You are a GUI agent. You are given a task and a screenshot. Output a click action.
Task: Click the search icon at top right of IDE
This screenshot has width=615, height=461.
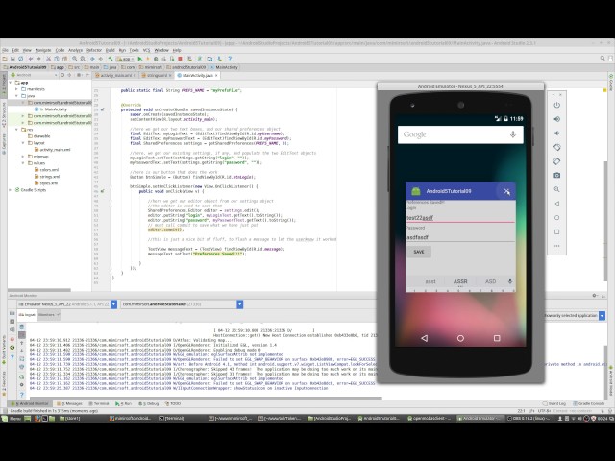[x=603, y=59]
